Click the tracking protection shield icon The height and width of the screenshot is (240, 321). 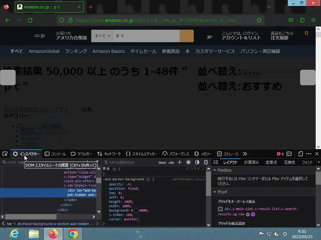point(62,20)
